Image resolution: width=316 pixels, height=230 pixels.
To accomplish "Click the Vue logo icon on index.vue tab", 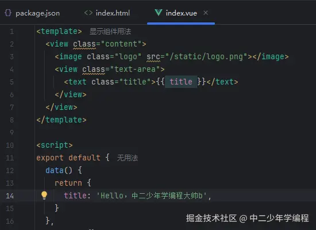I will 159,13.
